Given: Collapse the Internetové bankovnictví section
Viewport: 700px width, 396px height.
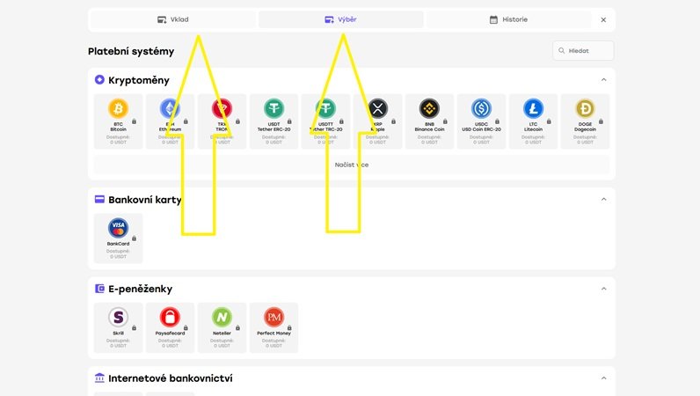Looking at the screenshot, I should pos(603,378).
